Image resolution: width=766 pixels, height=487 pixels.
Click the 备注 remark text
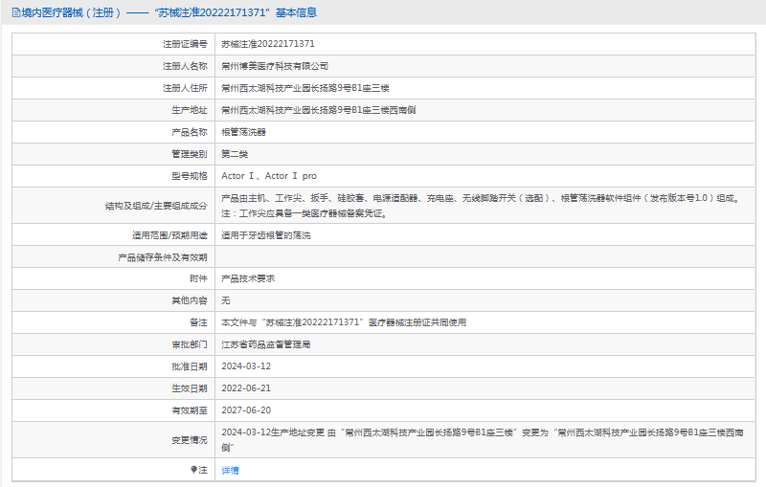tap(344, 322)
